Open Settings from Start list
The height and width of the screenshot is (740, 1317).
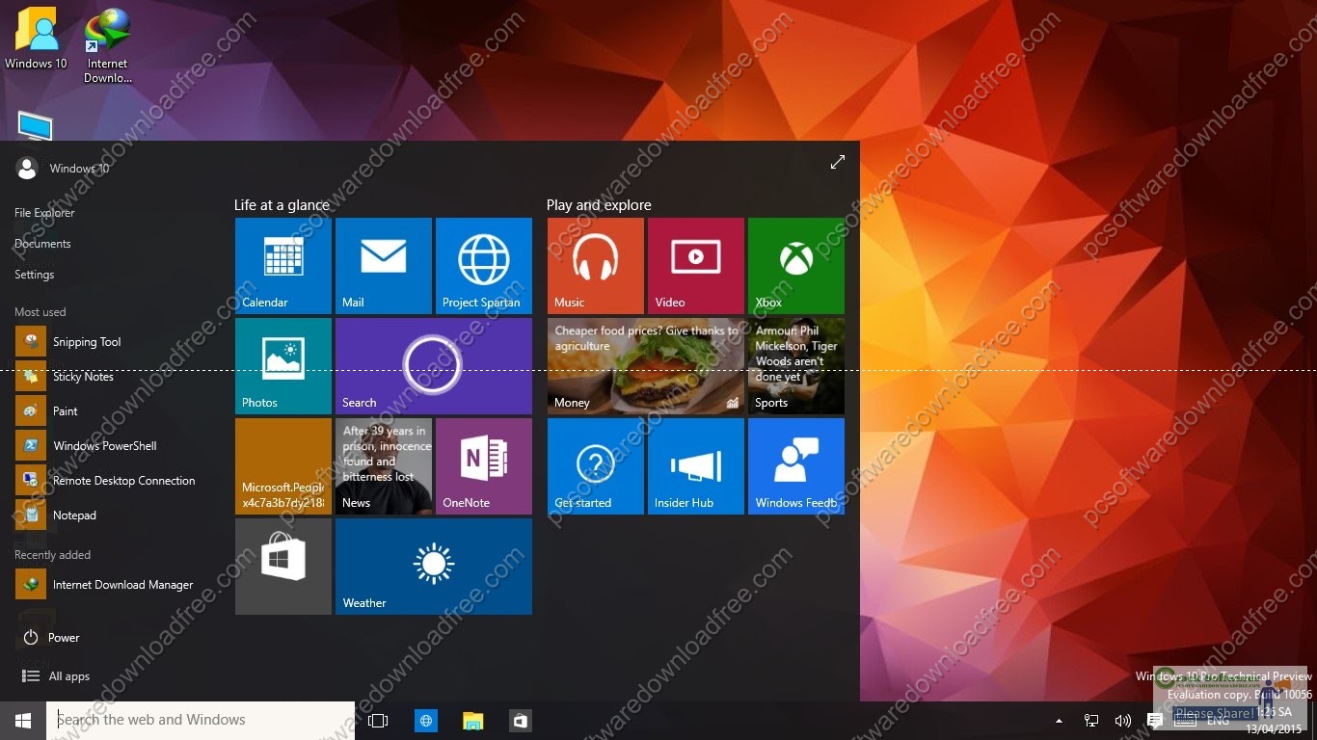coord(34,275)
